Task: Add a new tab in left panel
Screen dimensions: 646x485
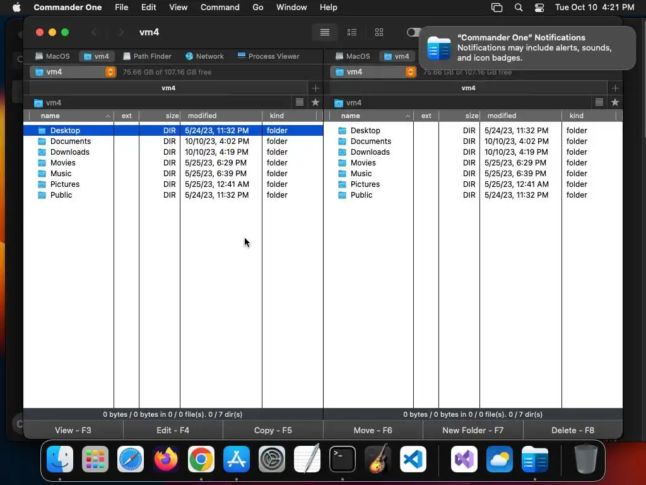Action: (x=315, y=88)
